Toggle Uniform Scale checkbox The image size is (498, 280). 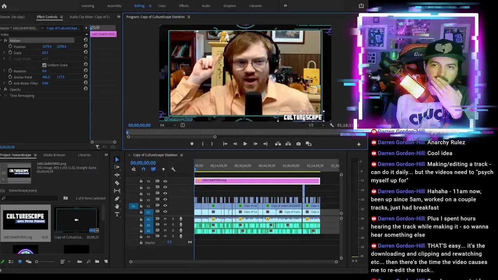point(44,65)
